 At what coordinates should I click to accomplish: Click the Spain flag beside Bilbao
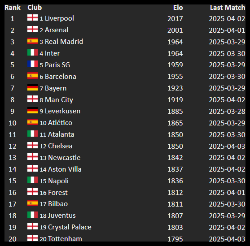point(32,203)
